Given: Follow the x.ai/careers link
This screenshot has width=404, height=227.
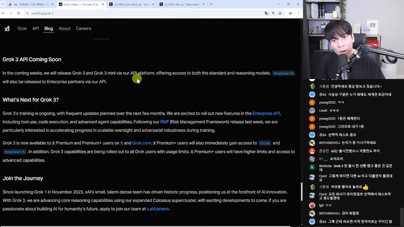Looking at the screenshot, I should pos(158,209).
